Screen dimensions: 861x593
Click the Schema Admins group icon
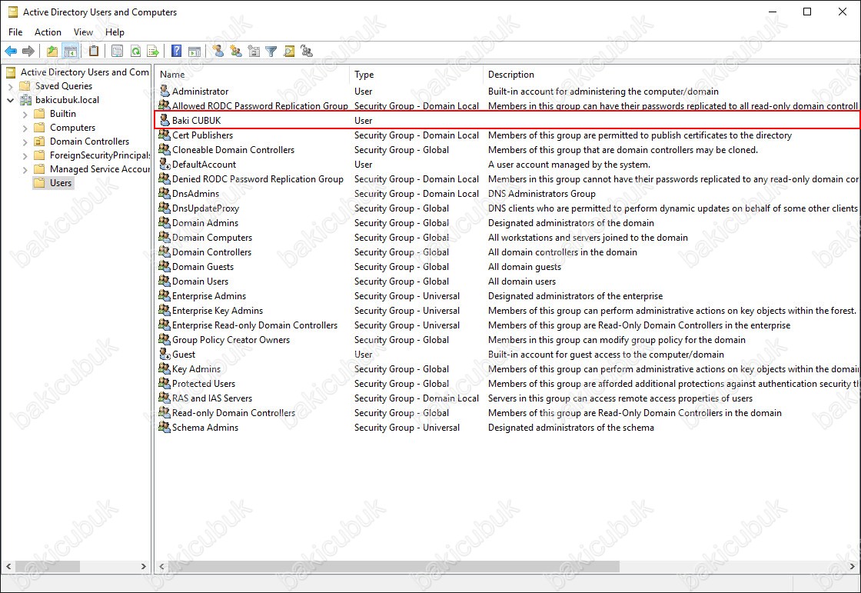click(x=165, y=427)
